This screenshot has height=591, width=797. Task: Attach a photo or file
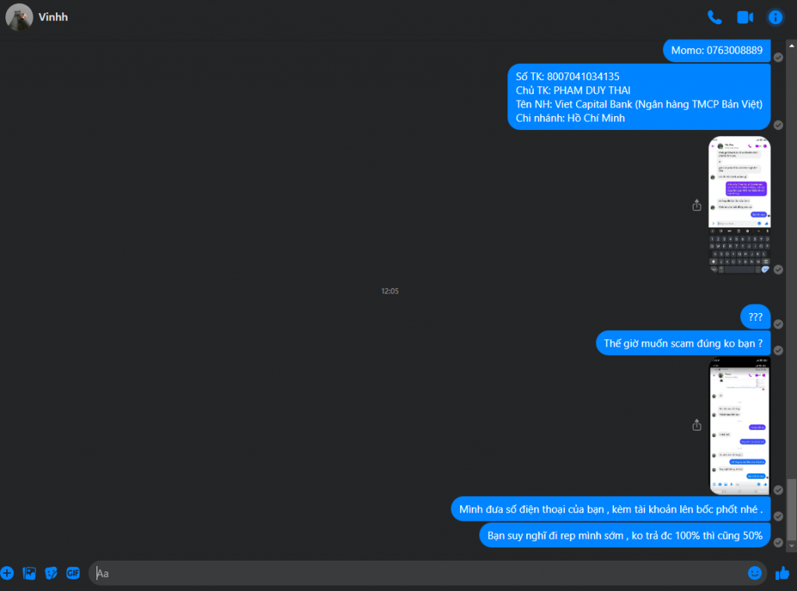(x=30, y=573)
